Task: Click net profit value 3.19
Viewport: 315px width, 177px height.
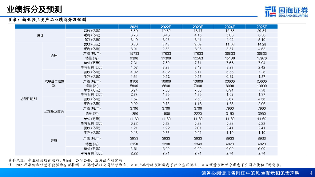Action: pos(134,40)
